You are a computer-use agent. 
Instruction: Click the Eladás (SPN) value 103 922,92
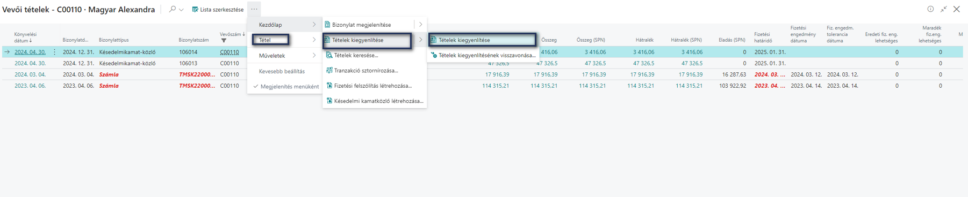pos(733,86)
